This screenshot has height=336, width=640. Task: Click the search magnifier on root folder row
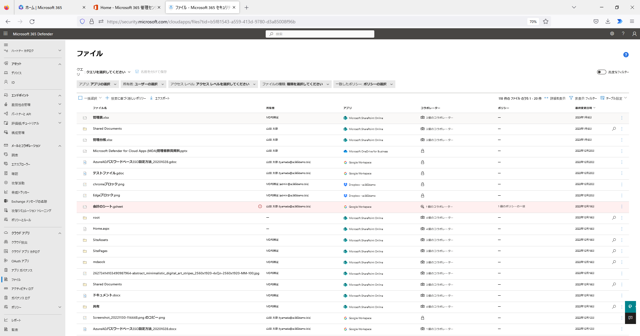tap(614, 218)
